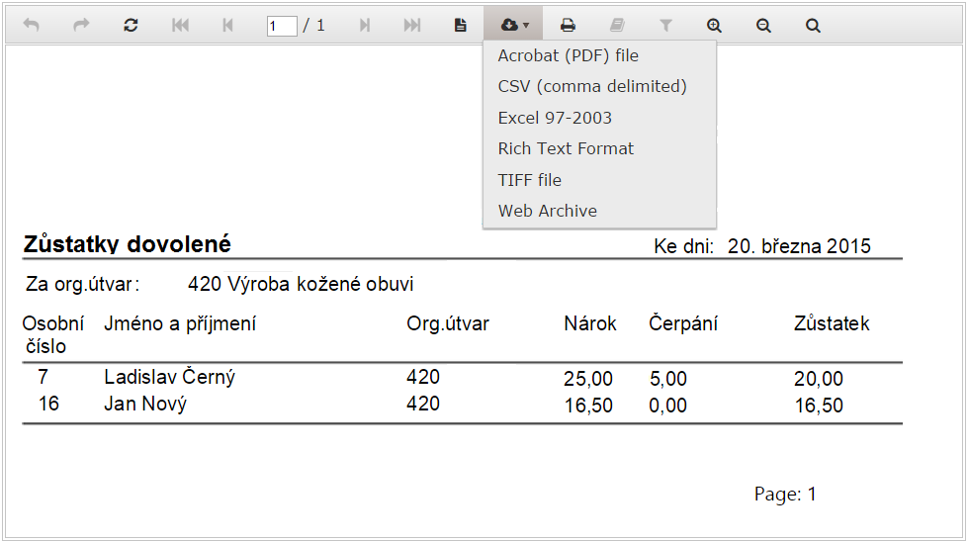Click the filter funnel icon
Viewport: 969px width, 543px height.
point(665,26)
